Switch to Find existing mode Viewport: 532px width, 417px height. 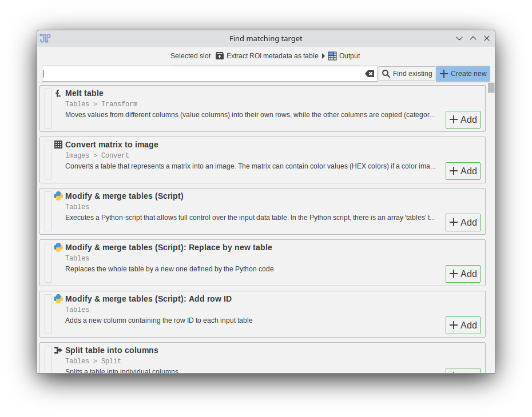(407, 74)
